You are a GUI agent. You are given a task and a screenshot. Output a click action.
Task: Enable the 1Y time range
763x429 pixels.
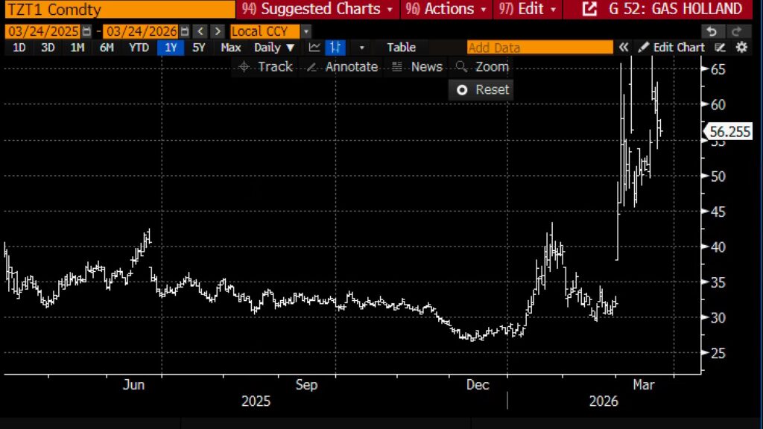click(x=171, y=47)
